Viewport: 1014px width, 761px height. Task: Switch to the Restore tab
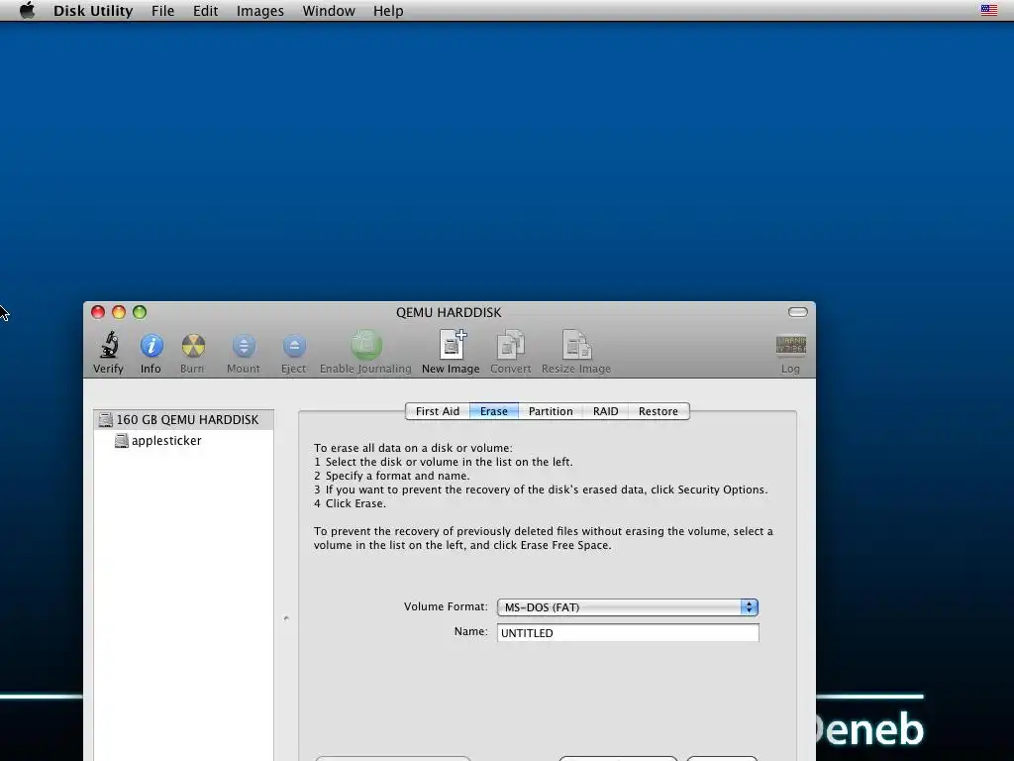tap(659, 411)
